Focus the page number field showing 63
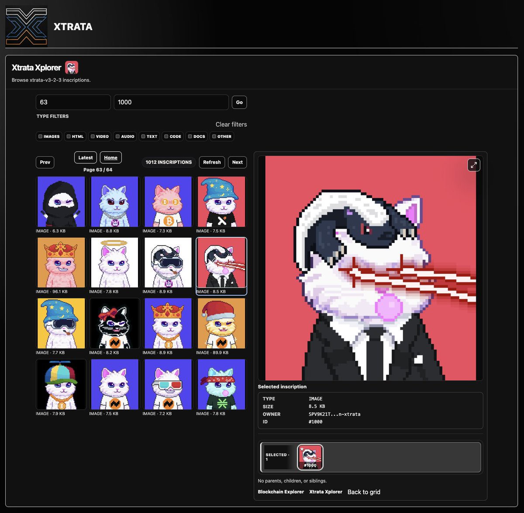The image size is (524, 513). tap(73, 102)
